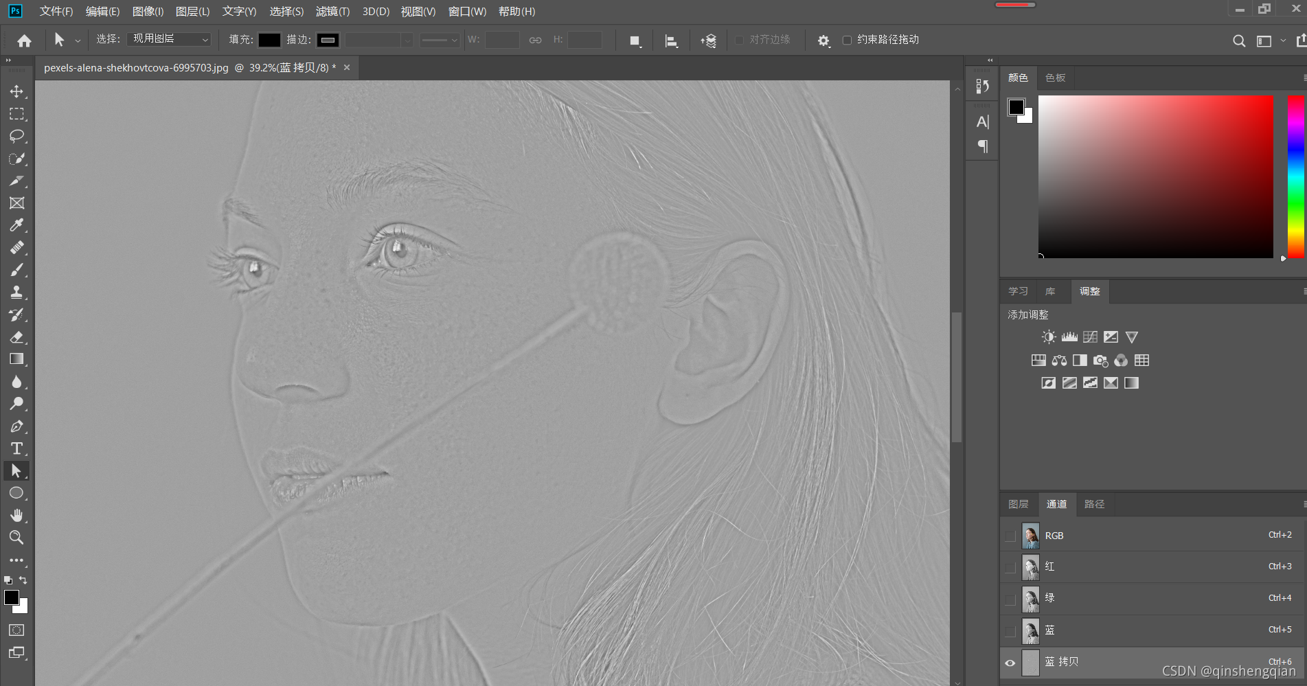Select the Quick Selection tool
This screenshot has width=1307, height=686.
(x=16, y=159)
